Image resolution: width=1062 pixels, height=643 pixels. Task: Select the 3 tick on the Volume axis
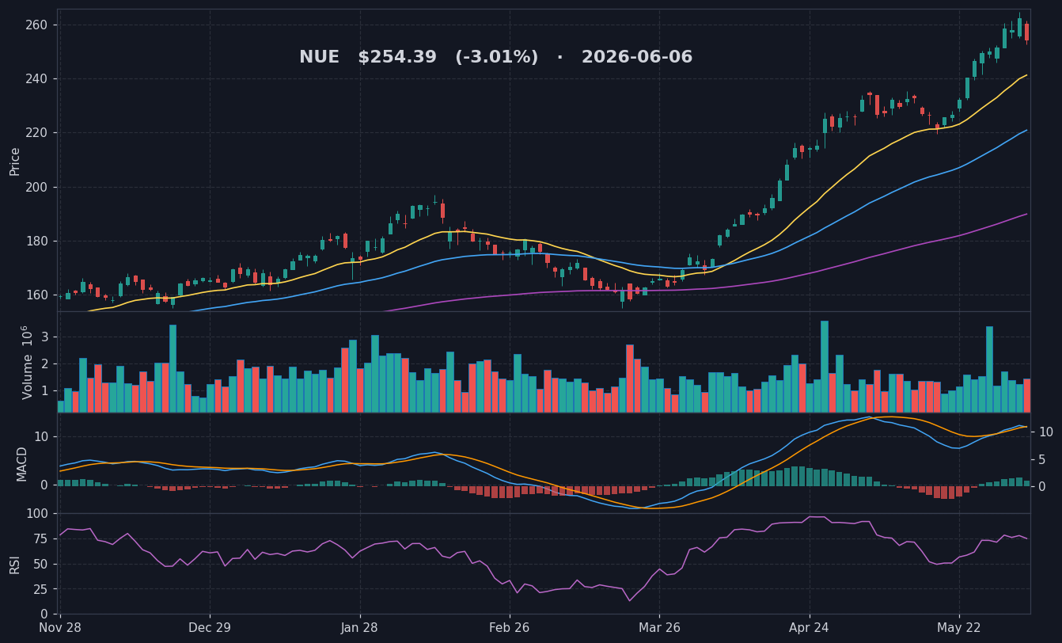point(44,337)
